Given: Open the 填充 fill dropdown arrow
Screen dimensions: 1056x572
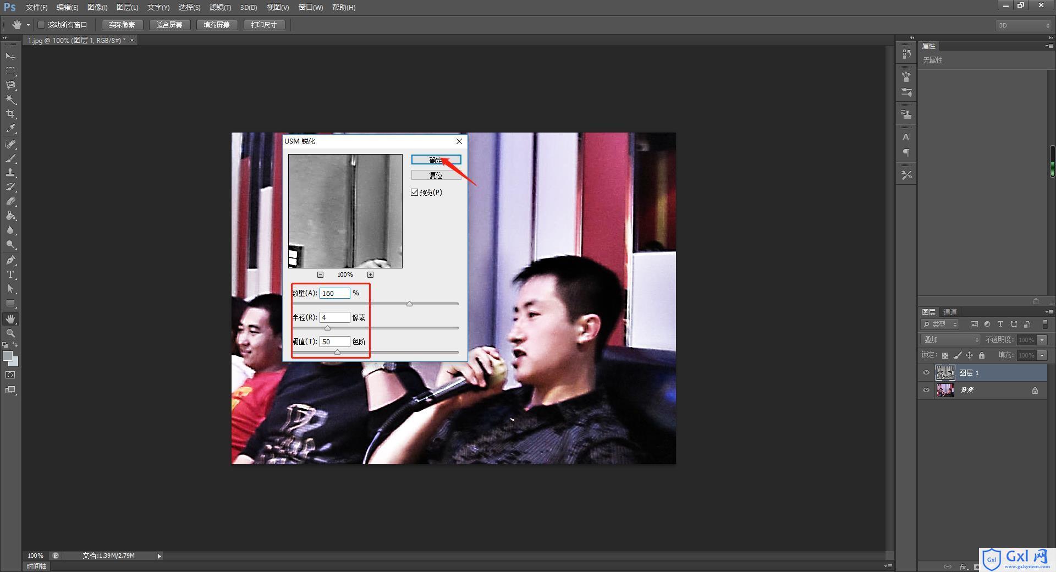Looking at the screenshot, I should click(x=1042, y=355).
